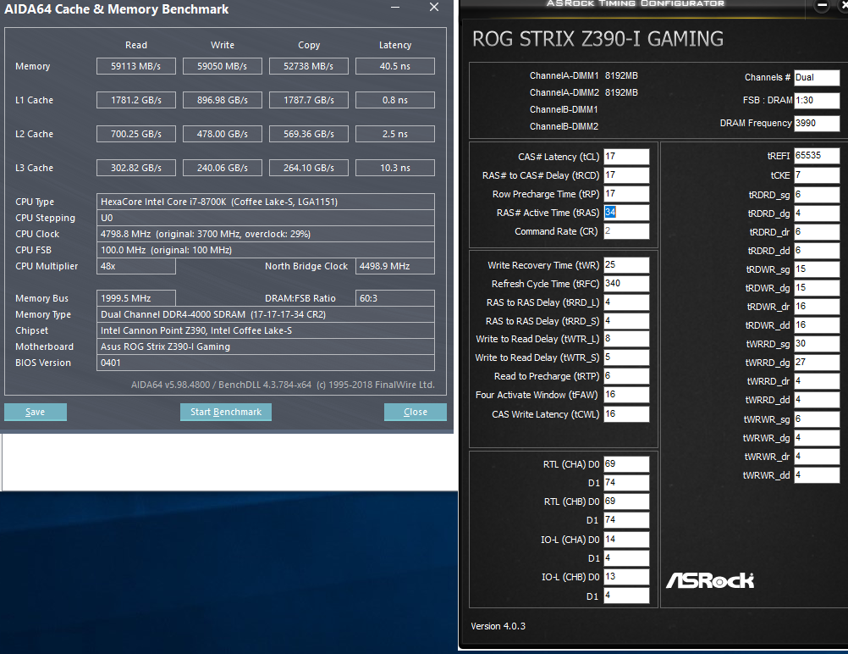This screenshot has width=848, height=654.
Task: Click the North Bridge Clock value 4498.9 MHz
Action: [x=394, y=266]
